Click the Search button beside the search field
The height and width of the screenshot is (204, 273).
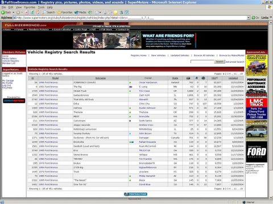click(220, 62)
